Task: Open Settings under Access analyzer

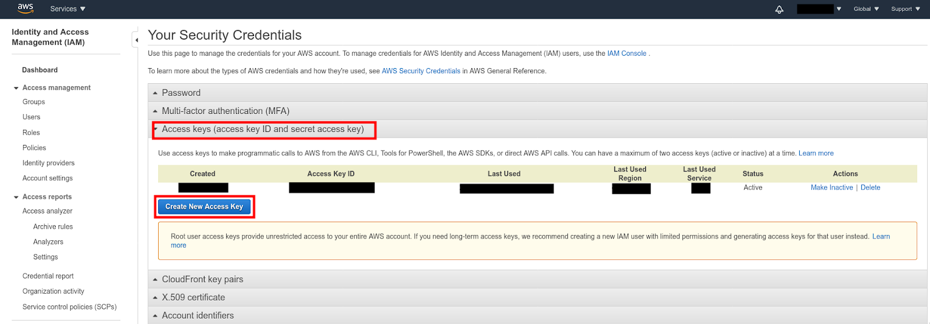Action: point(45,257)
